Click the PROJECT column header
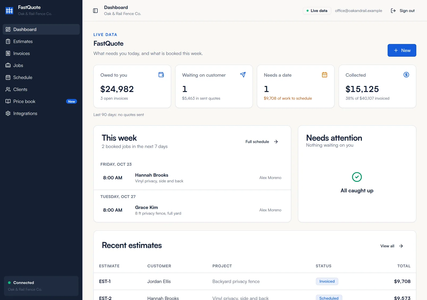 point(222,266)
